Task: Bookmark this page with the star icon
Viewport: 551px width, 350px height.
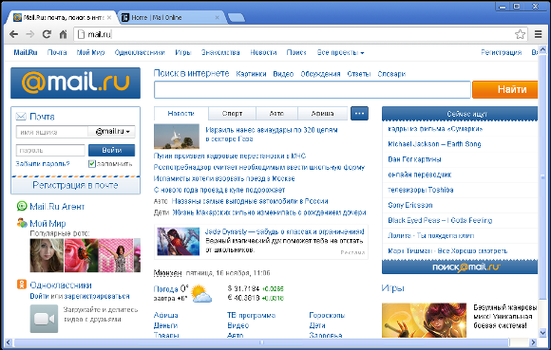Action: [x=520, y=34]
